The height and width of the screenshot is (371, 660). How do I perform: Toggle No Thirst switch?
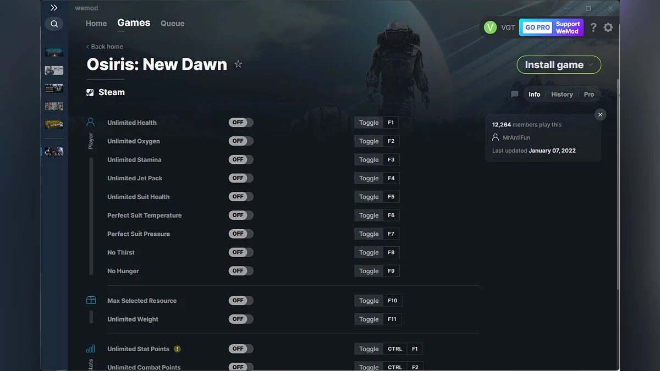pos(241,252)
